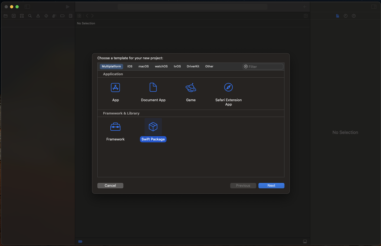Open the Test navigator diamond icon

(x=46, y=16)
